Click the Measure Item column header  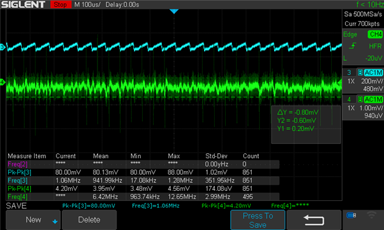point(27,156)
